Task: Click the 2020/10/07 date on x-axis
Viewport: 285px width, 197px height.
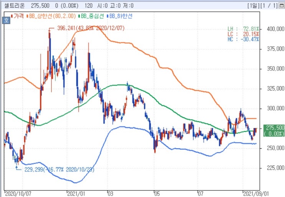Action: click(x=18, y=194)
